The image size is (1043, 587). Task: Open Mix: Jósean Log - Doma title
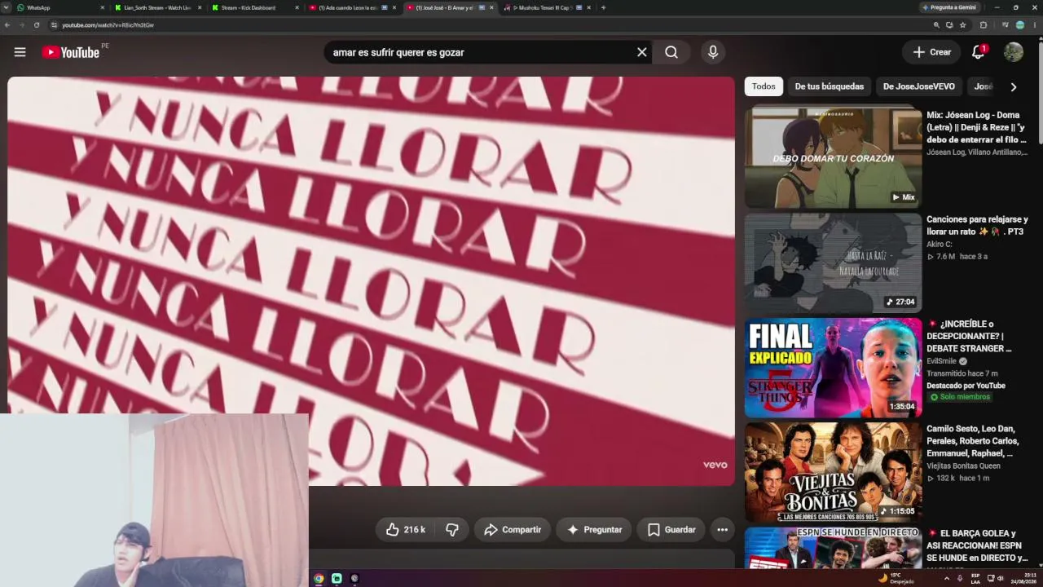[x=977, y=127]
